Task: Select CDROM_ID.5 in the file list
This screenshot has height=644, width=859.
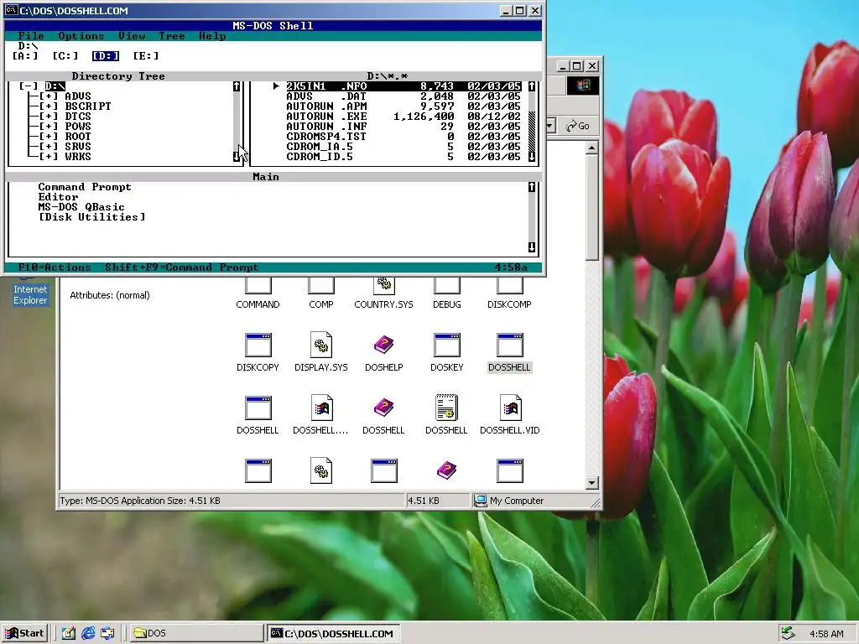Action: click(403, 157)
